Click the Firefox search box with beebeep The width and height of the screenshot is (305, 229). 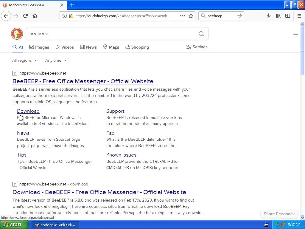tap(221, 16)
